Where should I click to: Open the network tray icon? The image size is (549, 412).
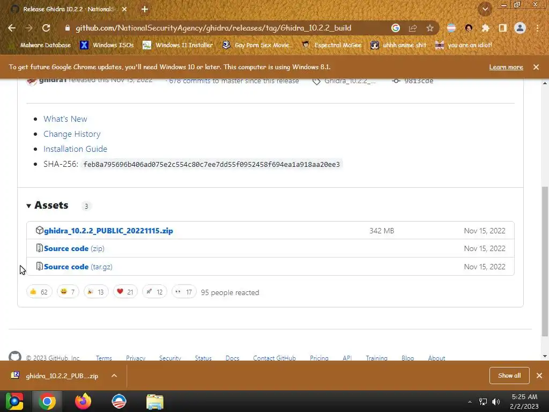pos(483,402)
